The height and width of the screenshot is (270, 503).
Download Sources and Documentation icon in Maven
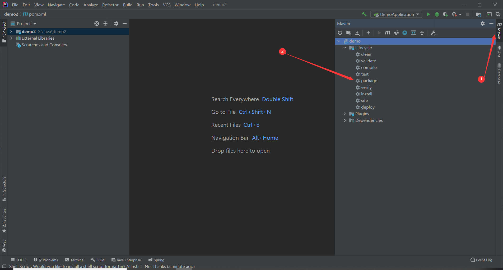click(x=357, y=33)
